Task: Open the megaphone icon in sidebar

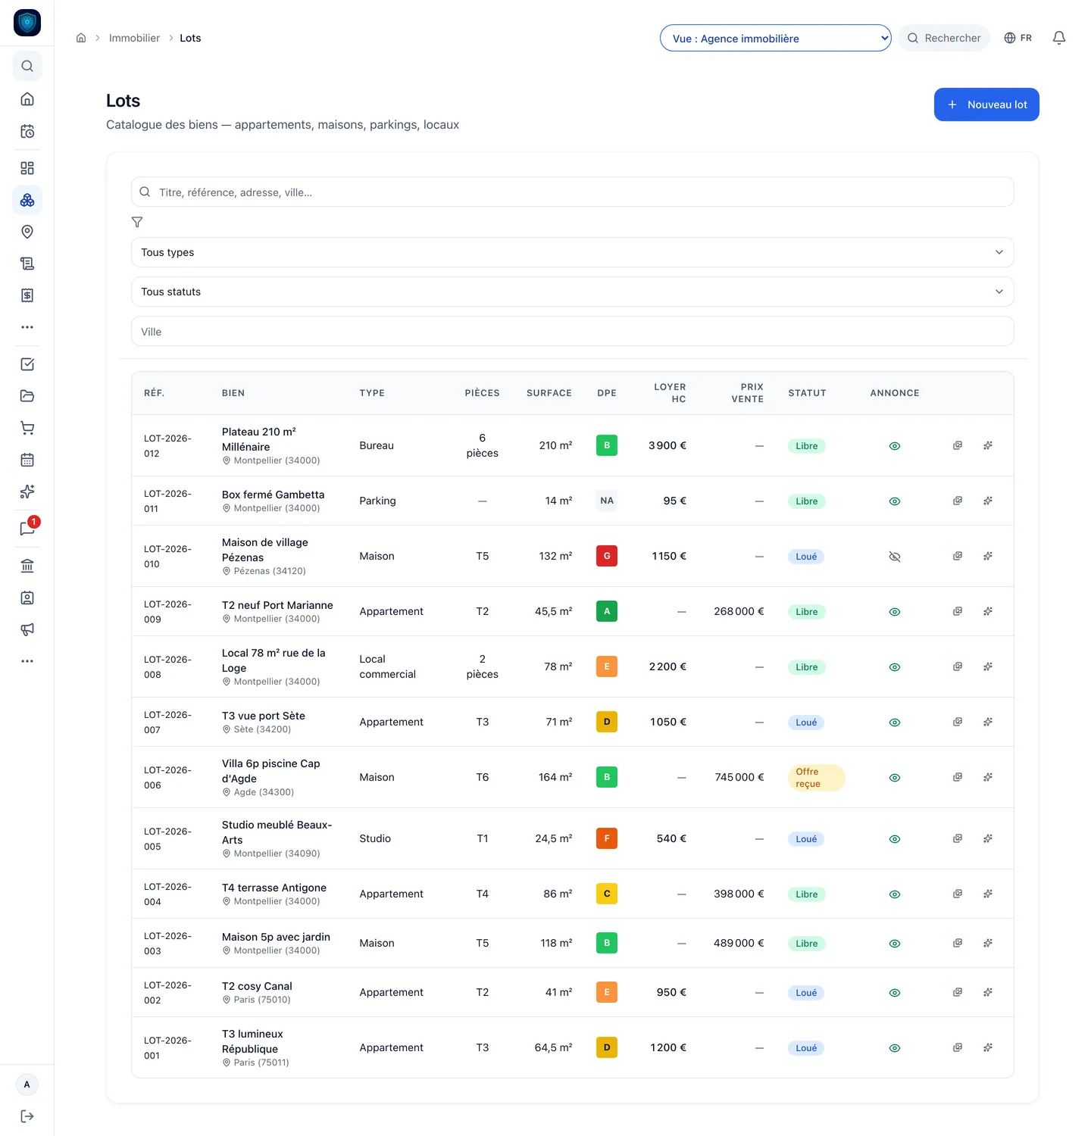Action: 27,629
